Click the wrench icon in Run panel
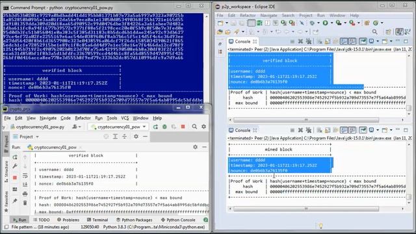 pos(15,166)
